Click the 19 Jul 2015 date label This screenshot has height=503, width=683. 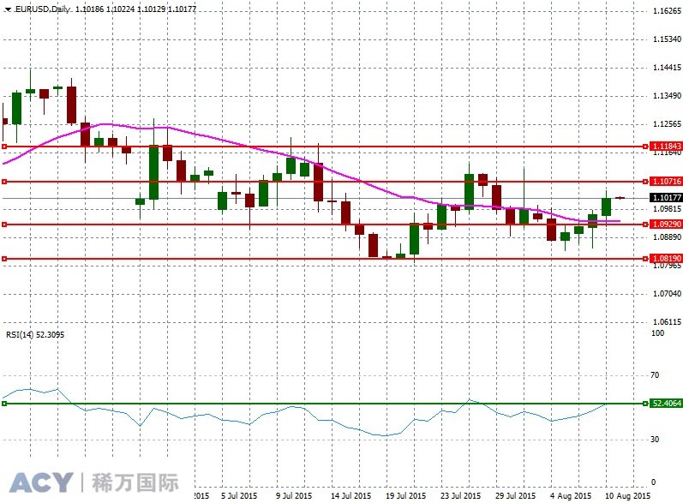[405, 495]
